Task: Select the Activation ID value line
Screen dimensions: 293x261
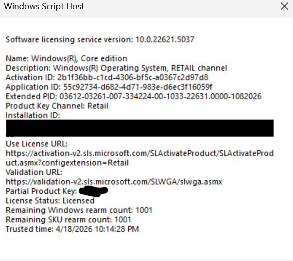Action: point(107,77)
